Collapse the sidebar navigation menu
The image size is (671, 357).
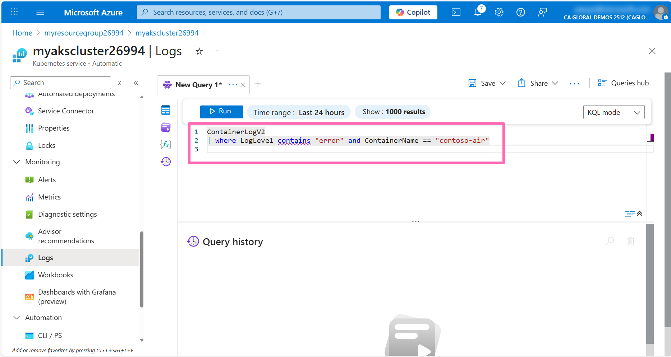point(136,83)
